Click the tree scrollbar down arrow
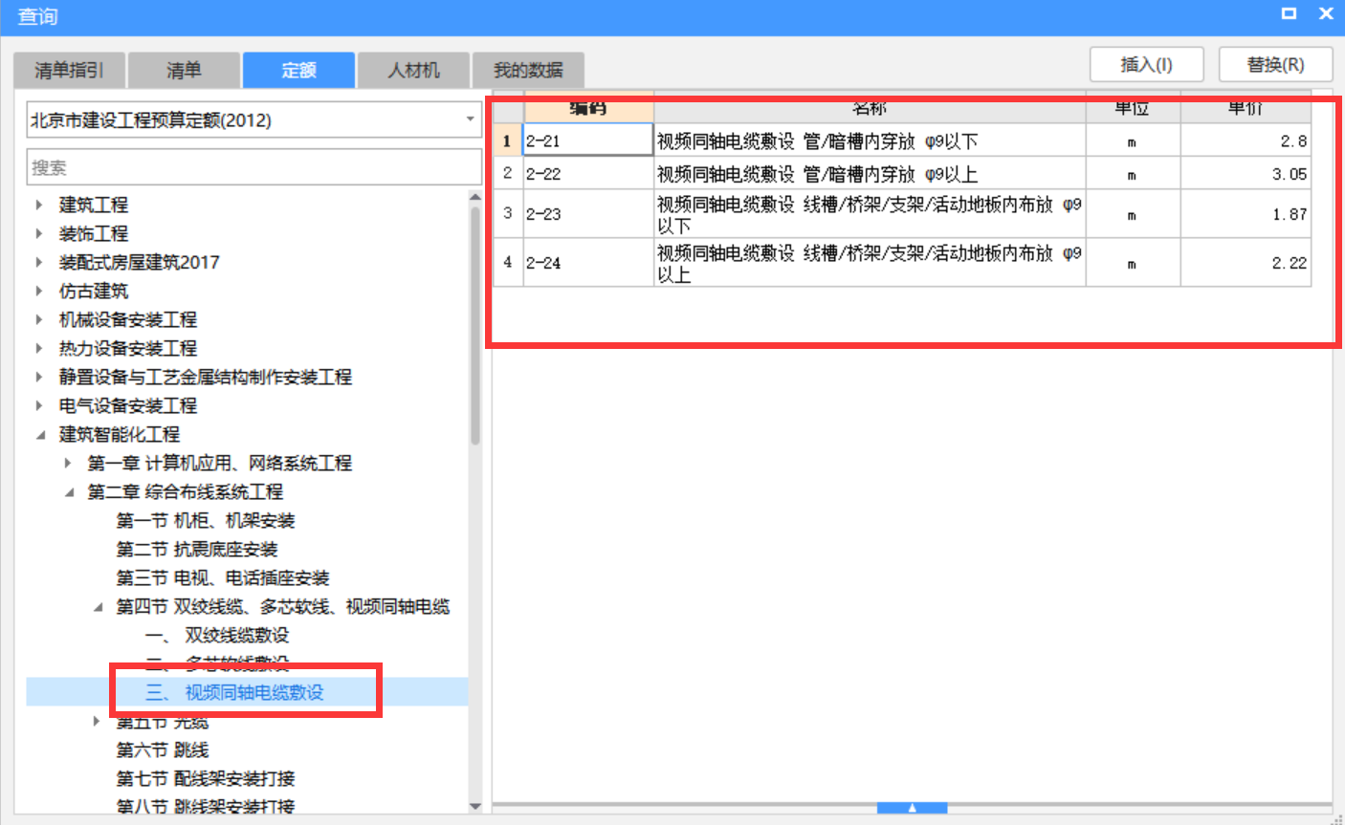 pyautogui.click(x=475, y=806)
